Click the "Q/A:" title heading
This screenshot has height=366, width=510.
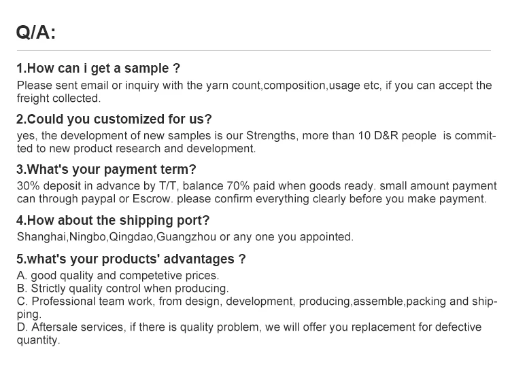tap(35, 33)
